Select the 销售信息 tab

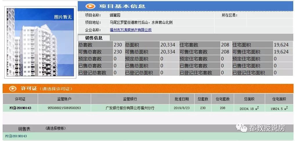(x=94, y=38)
